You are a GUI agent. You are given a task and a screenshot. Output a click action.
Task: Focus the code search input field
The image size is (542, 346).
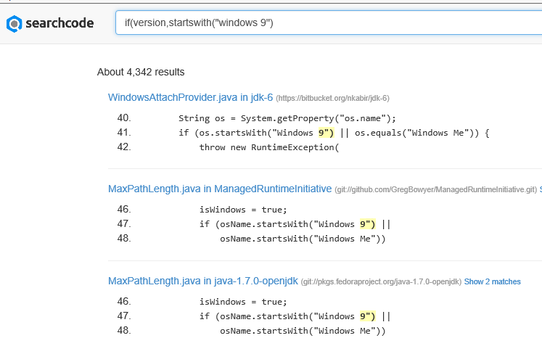click(x=329, y=22)
